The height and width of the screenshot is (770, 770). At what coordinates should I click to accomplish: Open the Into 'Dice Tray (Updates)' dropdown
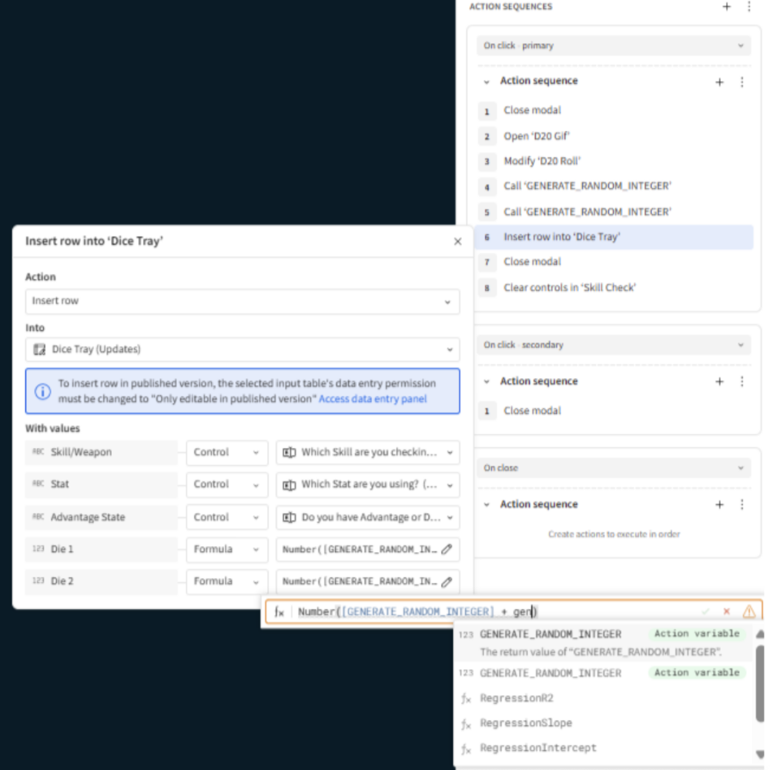pyautogui.click(x=243, y=350)
